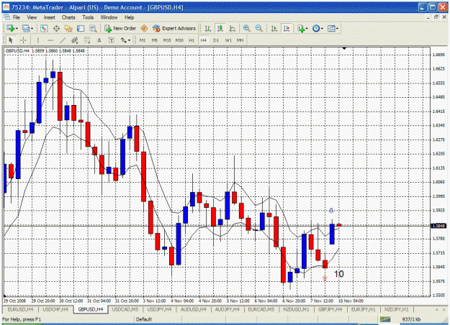This screenshot has width=450, height=325.
Task: Set timeframe to H4
Action: [204, 40]
